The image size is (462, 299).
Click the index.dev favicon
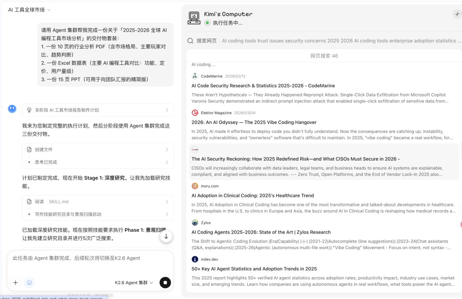click(x=195, y=259)
